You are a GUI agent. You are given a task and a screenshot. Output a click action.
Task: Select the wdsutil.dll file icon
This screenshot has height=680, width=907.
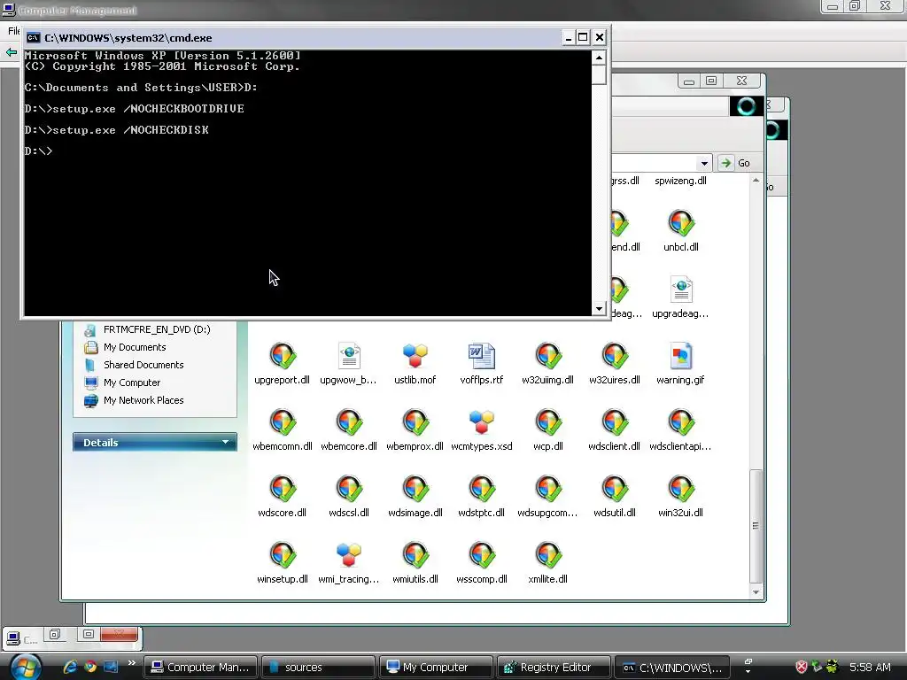(615, 489)
